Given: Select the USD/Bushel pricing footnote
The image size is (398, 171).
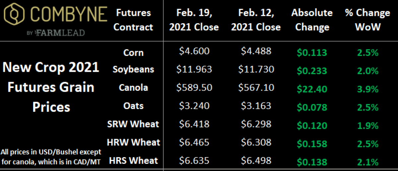Looking at the screenshot, I should pos(51,156).
